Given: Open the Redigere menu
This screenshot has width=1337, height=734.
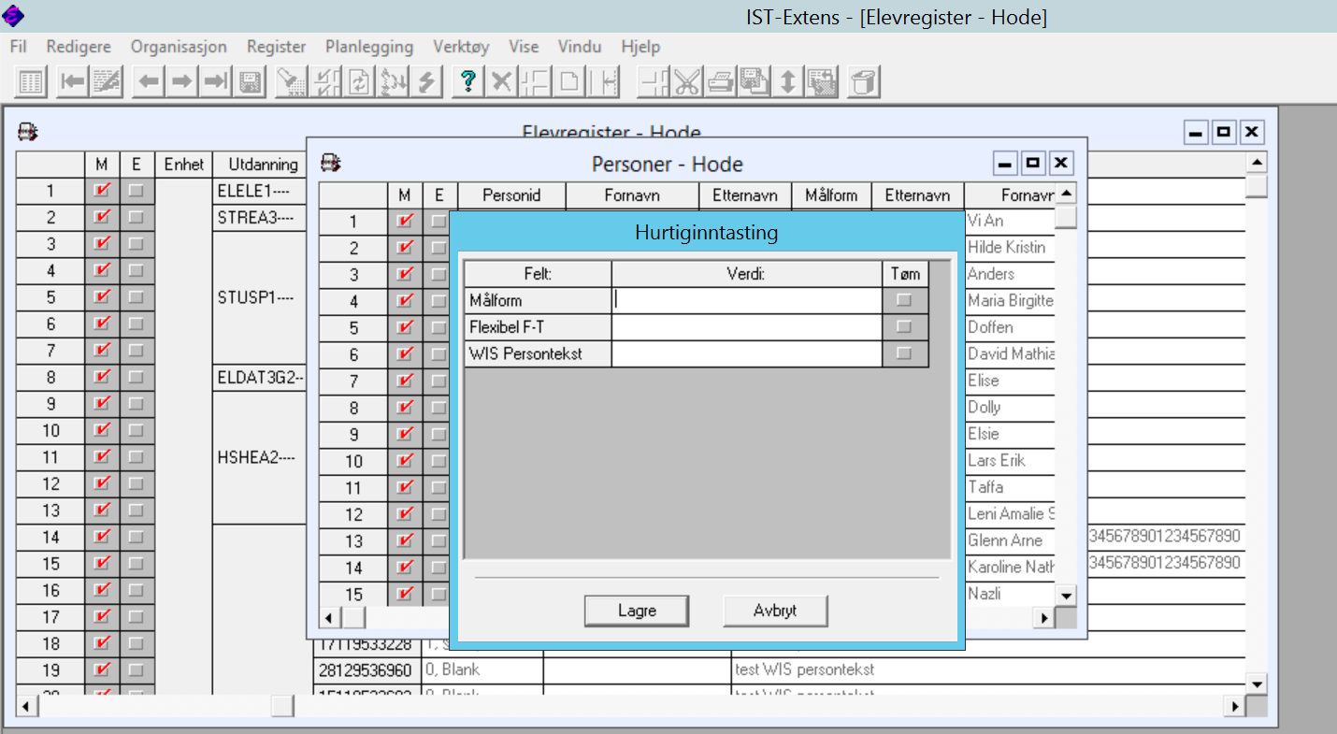Looking at the screenshot, I should coord(79,47).
